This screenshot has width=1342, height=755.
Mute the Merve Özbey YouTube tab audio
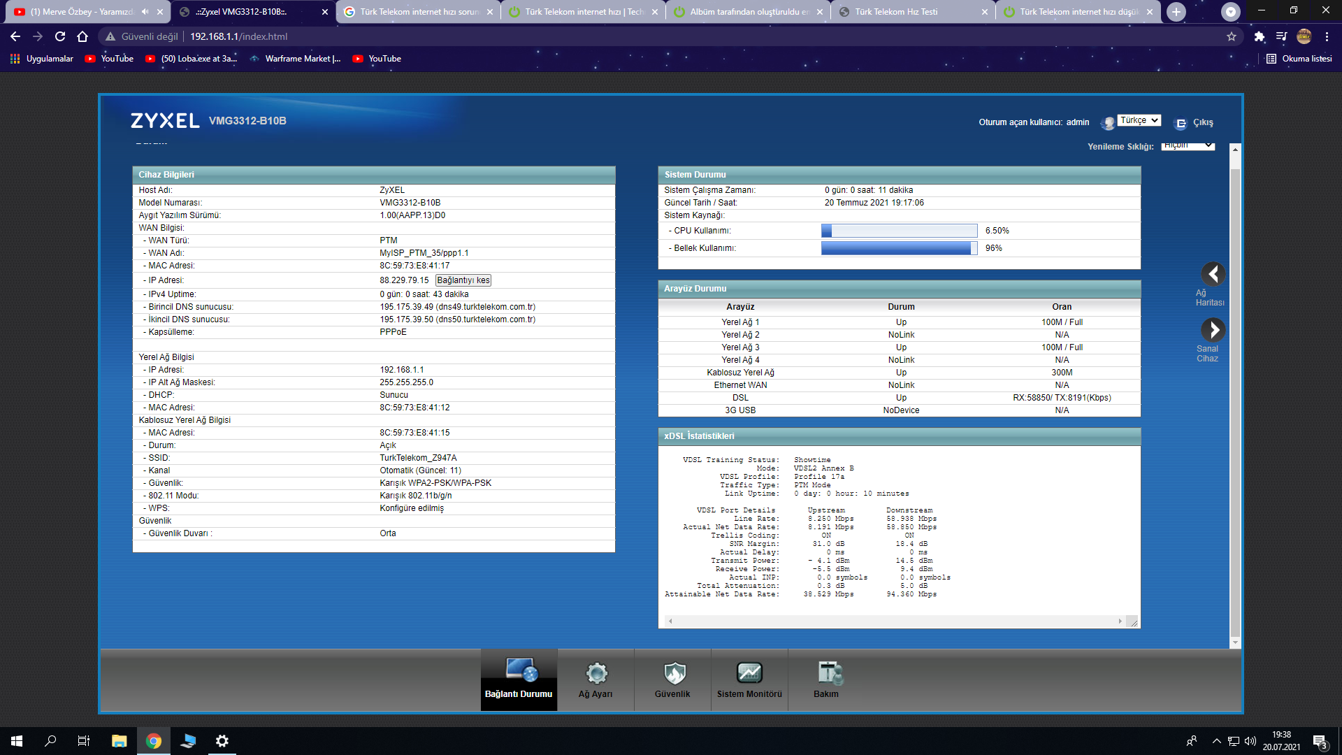pos(145,12)
